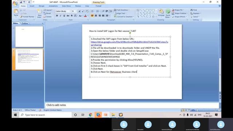This screenshot has height=131, width=233.
Task: Click the English (United States) language indicator
Action: tap(52, 110)
